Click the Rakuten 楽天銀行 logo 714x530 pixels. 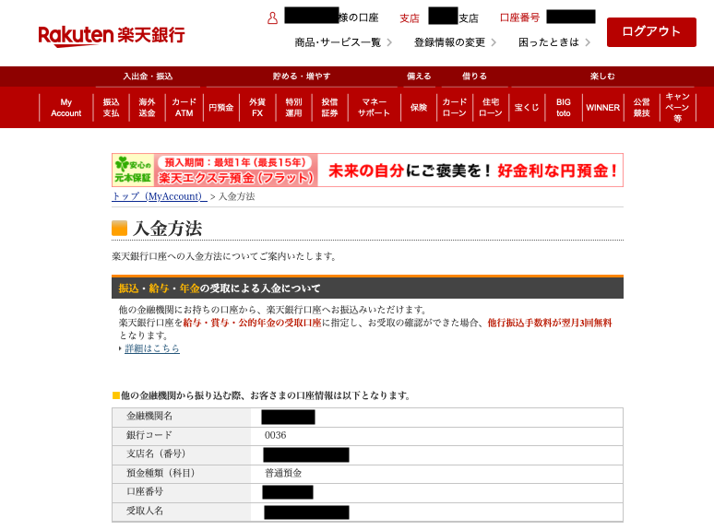click(112, 36)
